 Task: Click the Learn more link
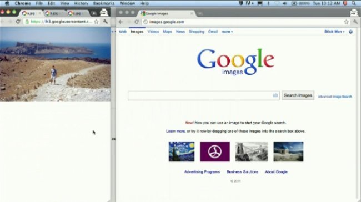point(176,131)
